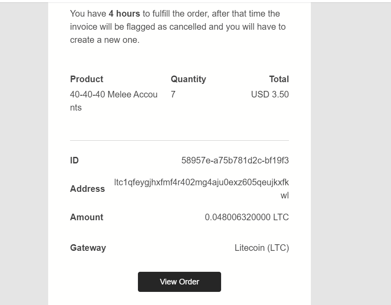This screenshot has height=305, width=391.
Task: Select the order ID value 58957e-a75b781d2c-bf19f3
Action: point(235,160)
